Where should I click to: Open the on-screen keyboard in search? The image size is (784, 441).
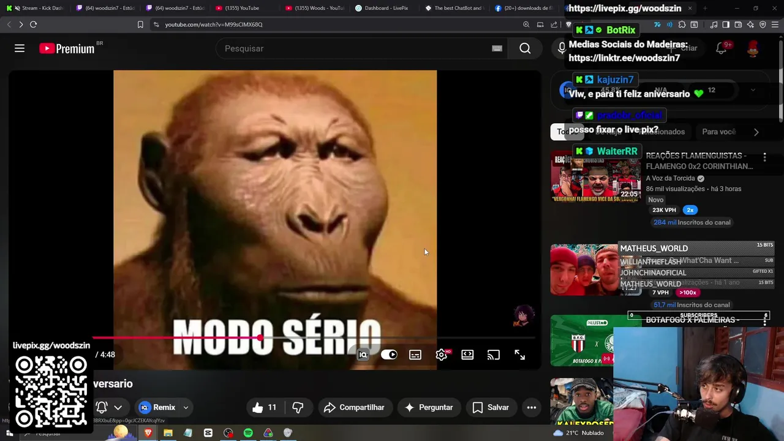[497, 48]
